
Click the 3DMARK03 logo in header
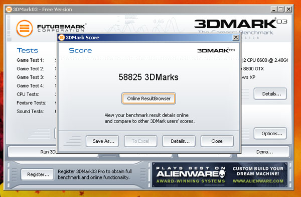point(240,24)
